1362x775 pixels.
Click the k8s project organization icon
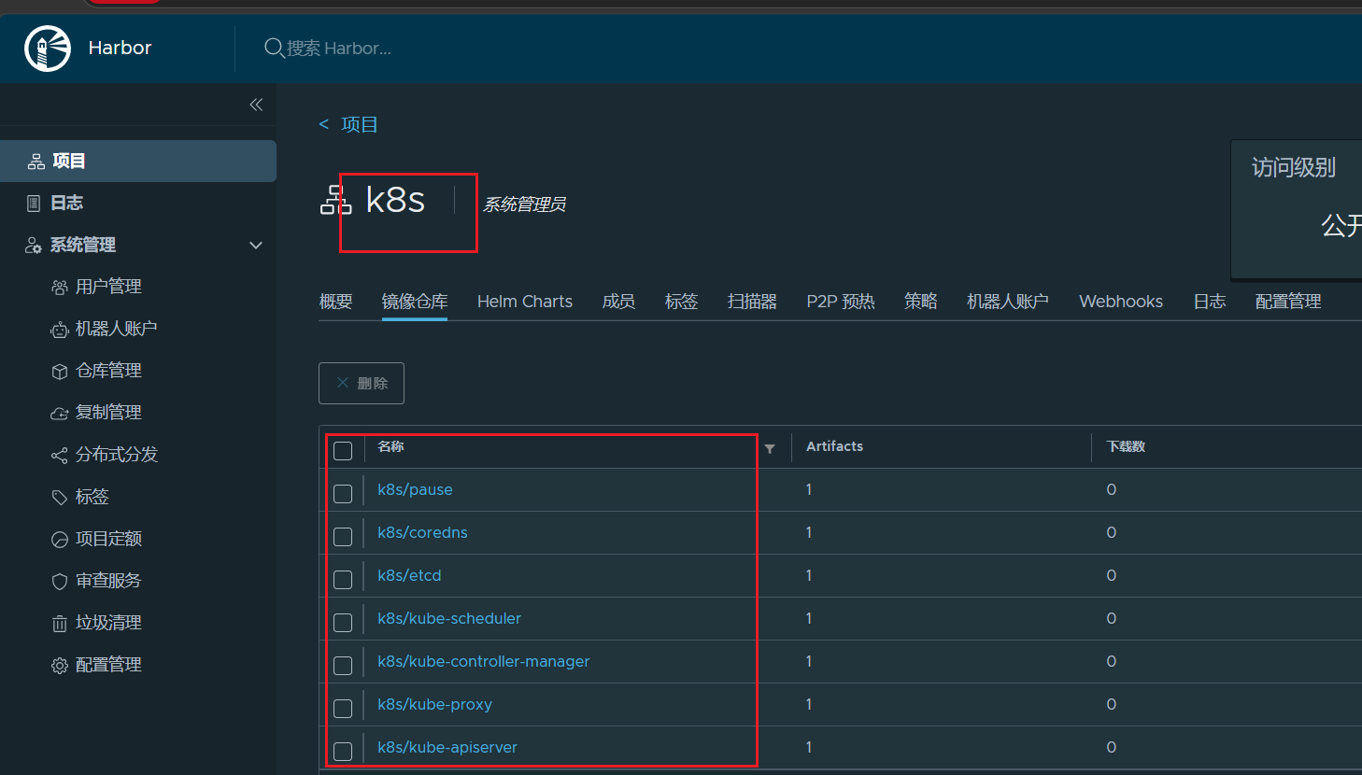(335, 200)
